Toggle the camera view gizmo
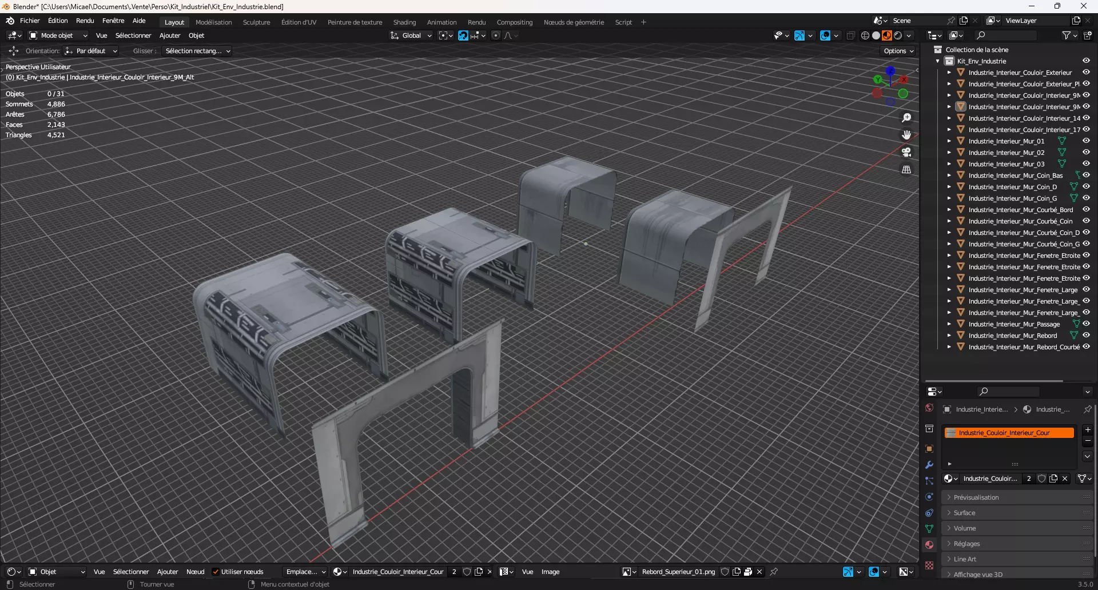The image size is (1098, 590). tap(906, 152)
